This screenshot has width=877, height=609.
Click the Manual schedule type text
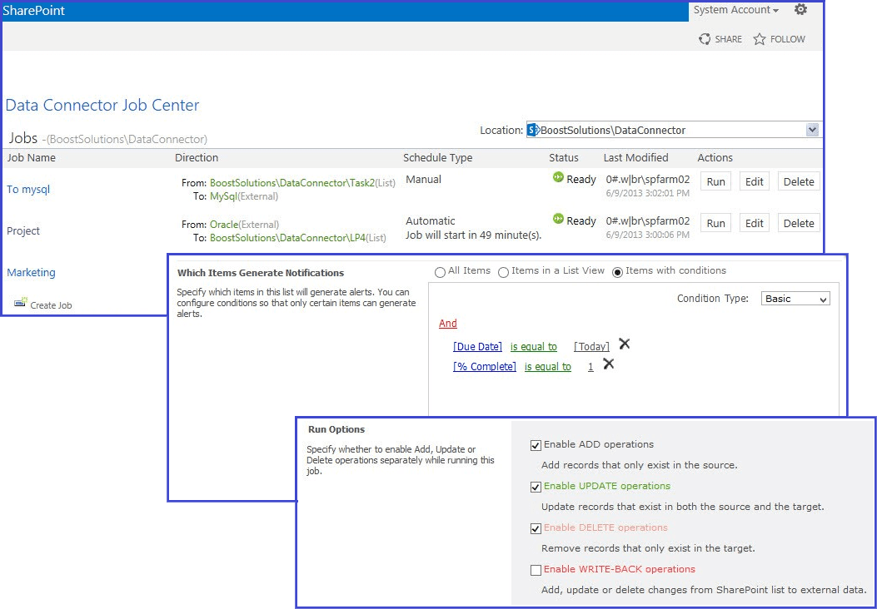click(423, 180)
